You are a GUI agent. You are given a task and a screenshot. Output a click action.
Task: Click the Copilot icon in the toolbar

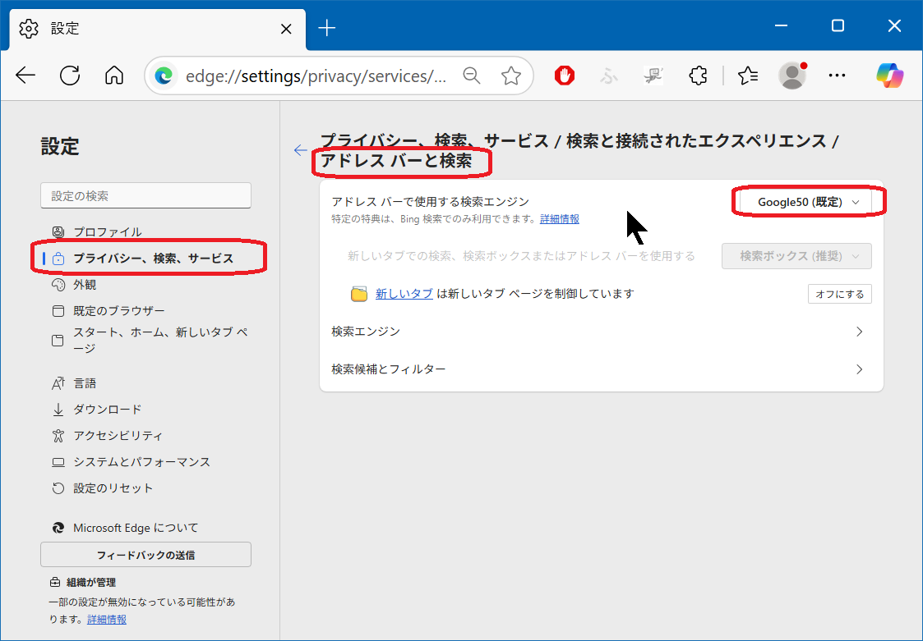coord(889,76)
